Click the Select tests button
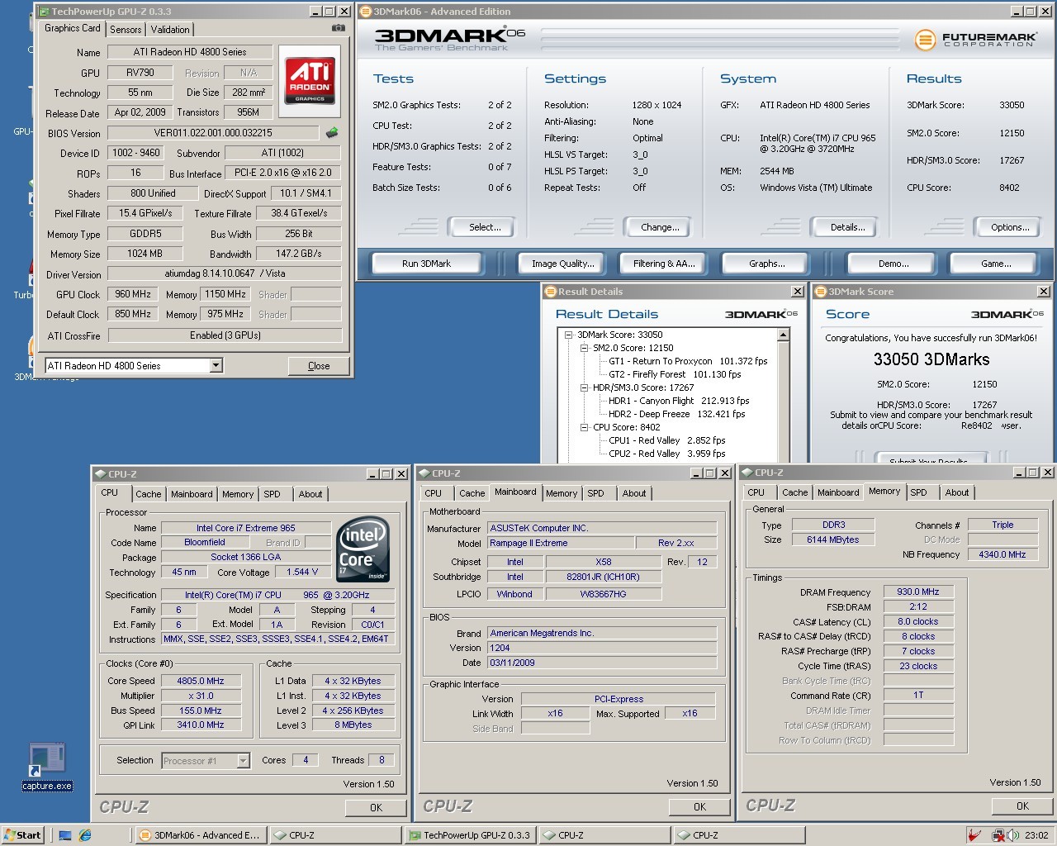Screen dimensions: 1057x846 point(485,227)
